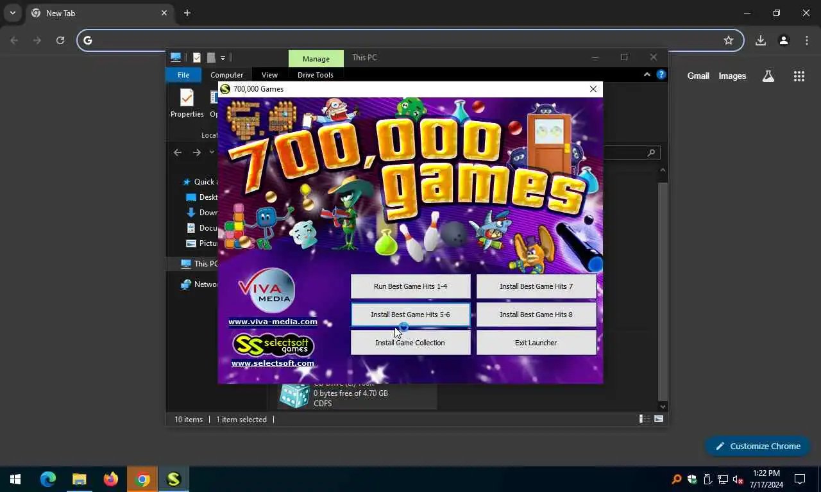Launch Microsoft Edge from taskbar
Image resolution: width=821 pixels, height=492 pixels.
(x=48, y=479)
